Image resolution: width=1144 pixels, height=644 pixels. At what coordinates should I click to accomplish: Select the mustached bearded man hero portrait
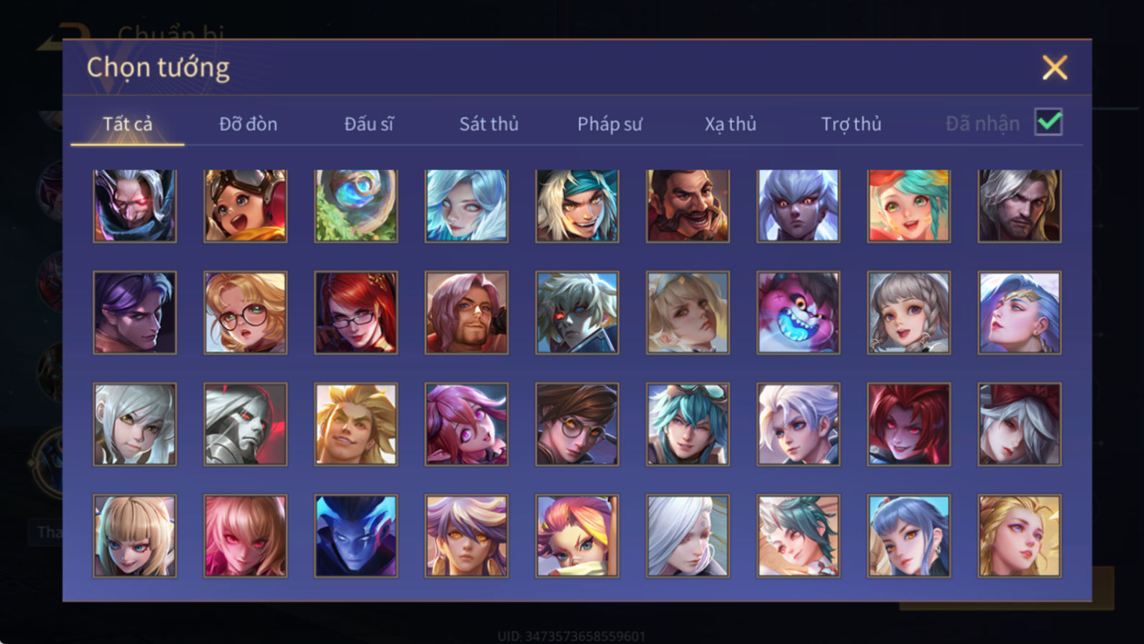(688, 206)
